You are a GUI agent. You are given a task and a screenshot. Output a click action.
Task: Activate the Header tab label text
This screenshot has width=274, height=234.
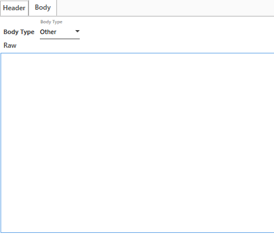[x=14, y=8]
